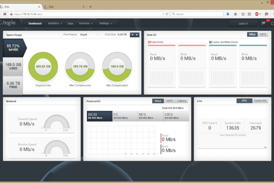Bookmark page with star icon
This screenshot has width=274, height=183.
[243, 14]
